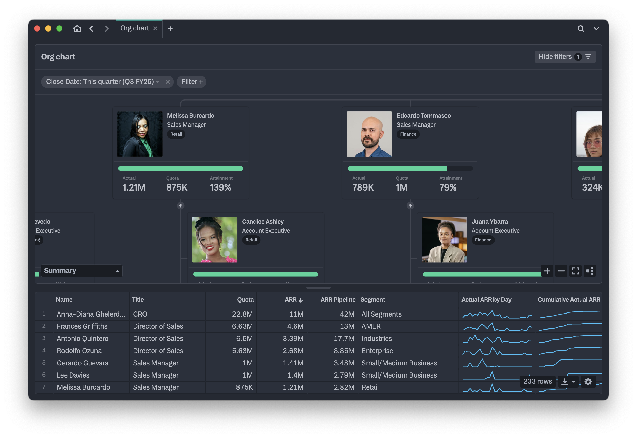Remove the Close Date filter
The height and width of the screenshot is (438, 637).
tap(168, 82)
